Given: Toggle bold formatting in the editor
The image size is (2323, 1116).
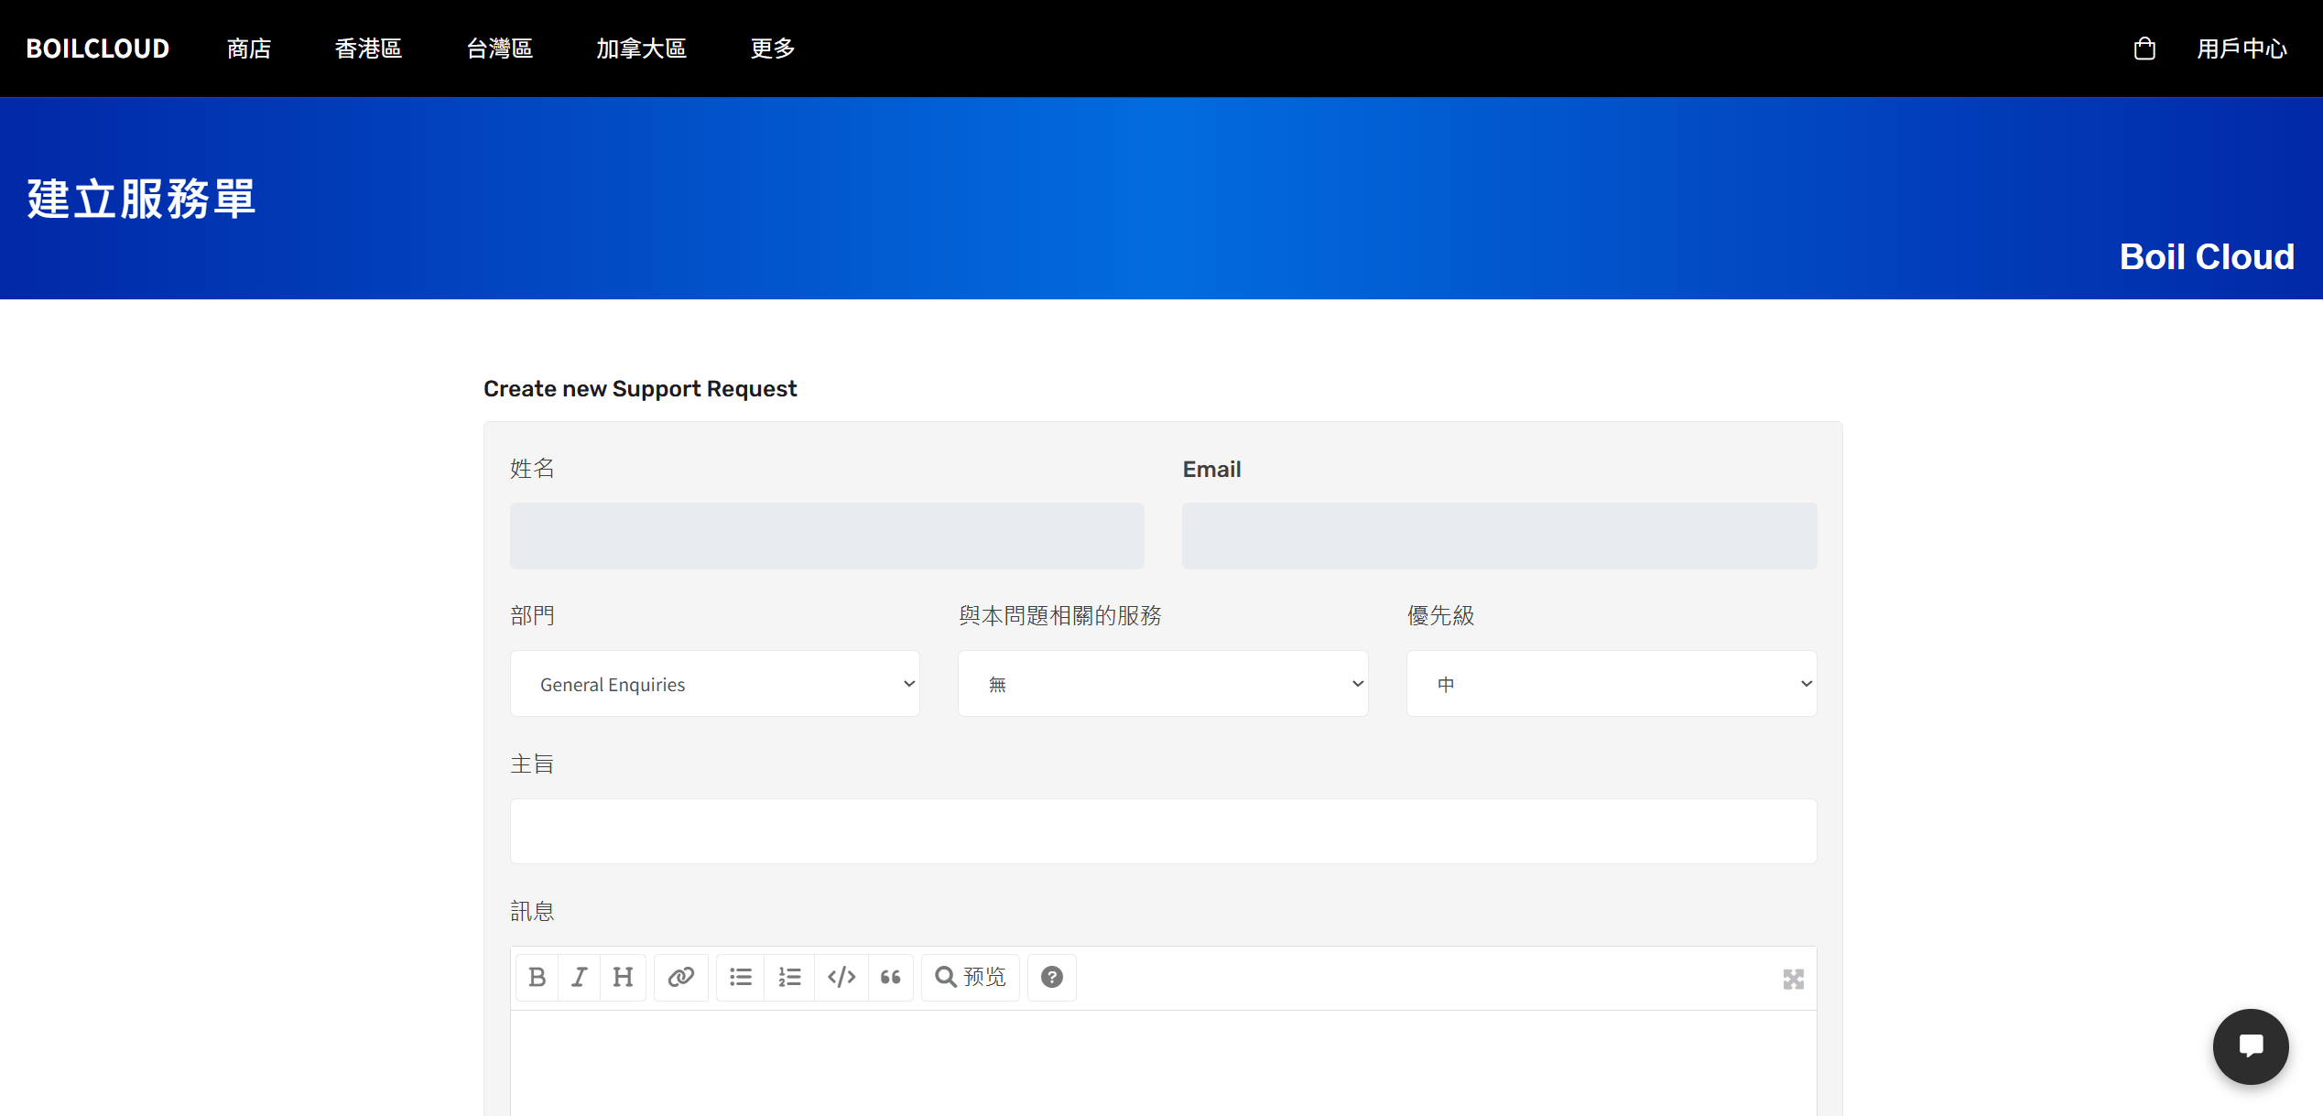Looking at the screenshot, I should [x=537, y=977].
